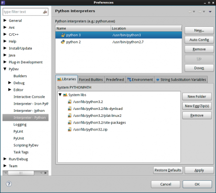Select the /usr/bin/python2.7 location cell
Viewport: 216px width, 193px height.
click(128, 42)
